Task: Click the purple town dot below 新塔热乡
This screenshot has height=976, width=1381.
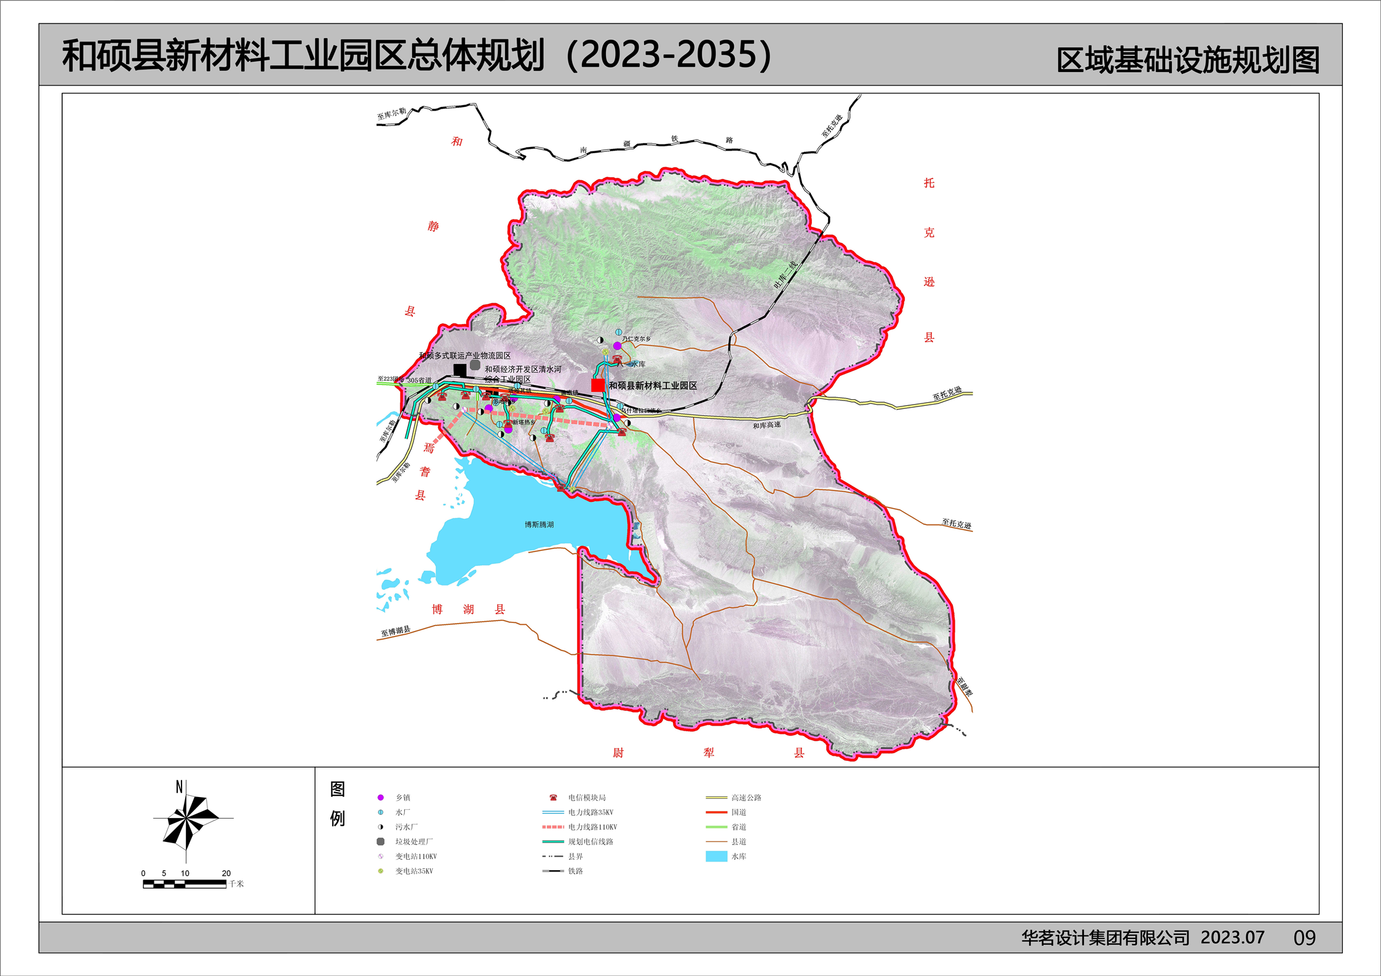Action: (x=508, y=429)
